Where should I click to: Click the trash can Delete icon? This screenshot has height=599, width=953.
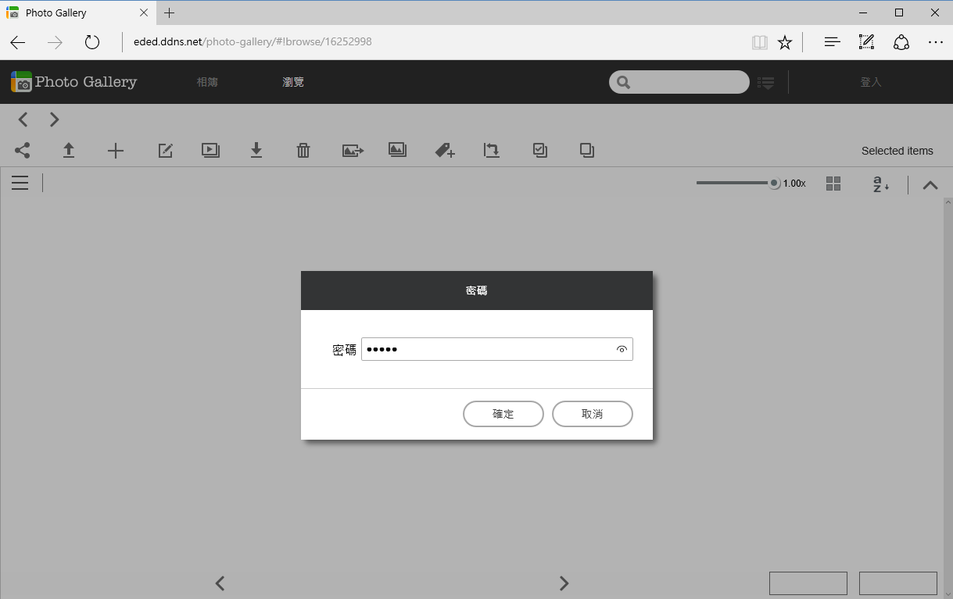click(303, 151)
